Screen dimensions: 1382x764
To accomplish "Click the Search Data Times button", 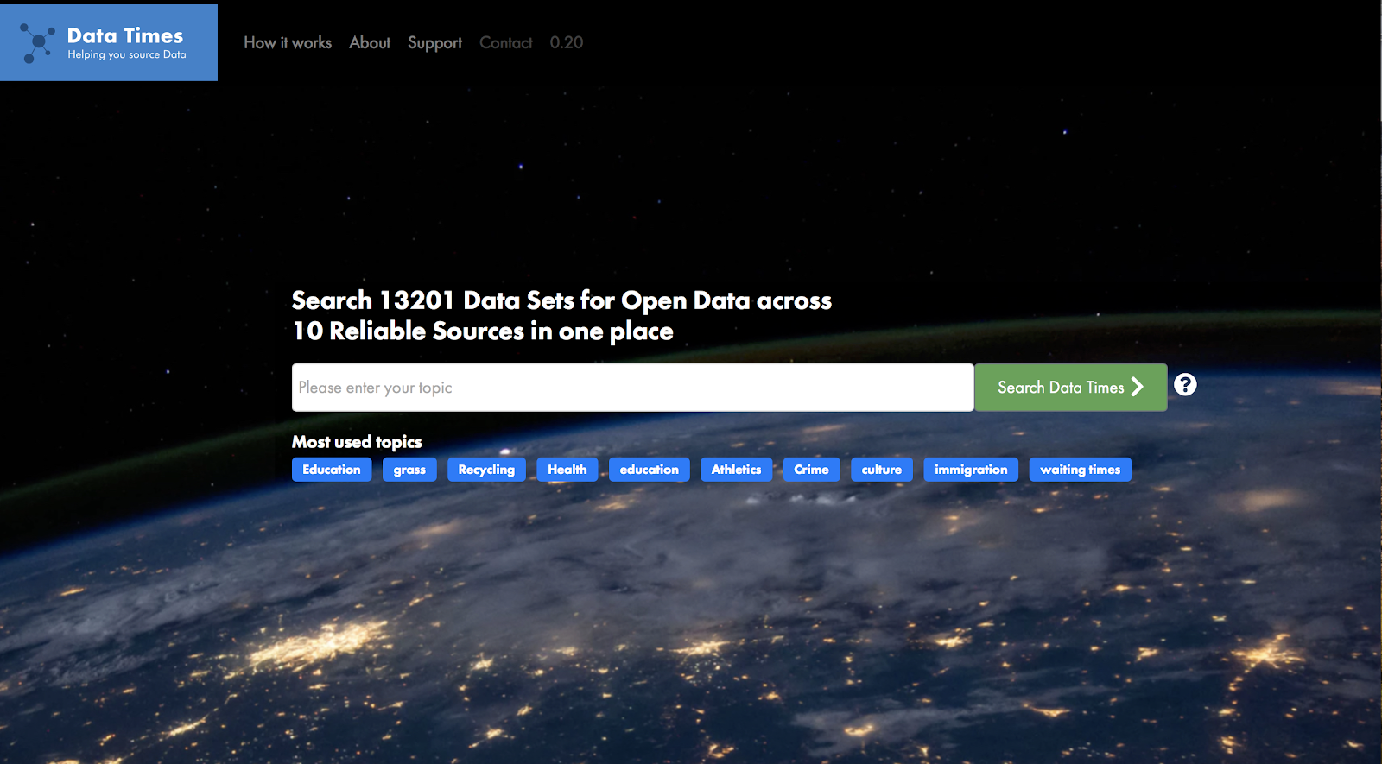I will (1071, 388).
